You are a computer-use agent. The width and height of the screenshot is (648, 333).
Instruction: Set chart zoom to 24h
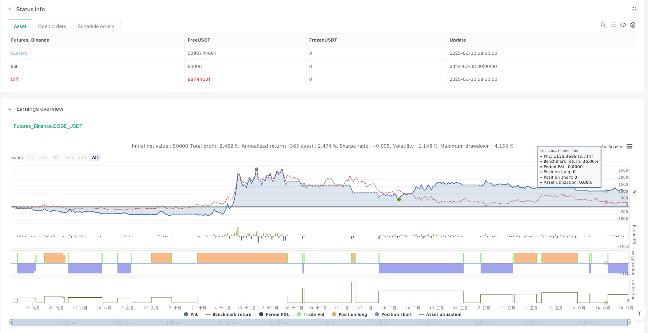[82, 157]
